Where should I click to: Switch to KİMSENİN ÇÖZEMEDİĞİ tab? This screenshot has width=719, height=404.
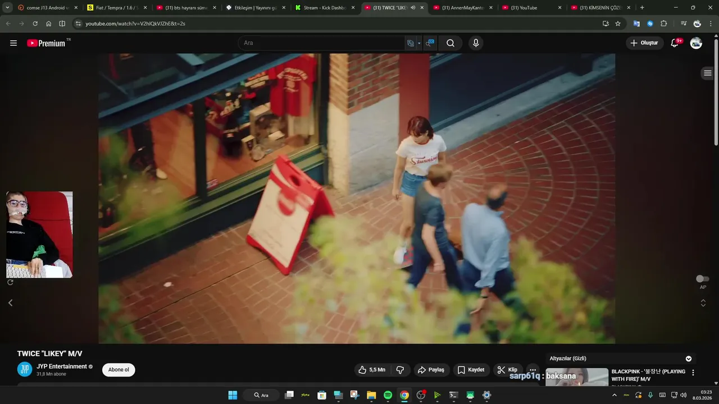[x=600, y=8]
